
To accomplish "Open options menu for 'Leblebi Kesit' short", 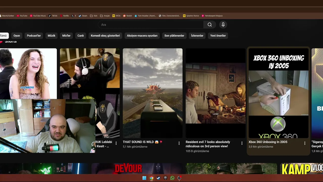I will click(x=116, y=143).
